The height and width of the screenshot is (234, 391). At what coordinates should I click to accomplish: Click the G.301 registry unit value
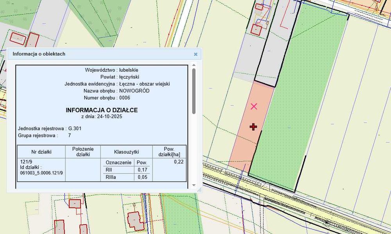point(75,129)
